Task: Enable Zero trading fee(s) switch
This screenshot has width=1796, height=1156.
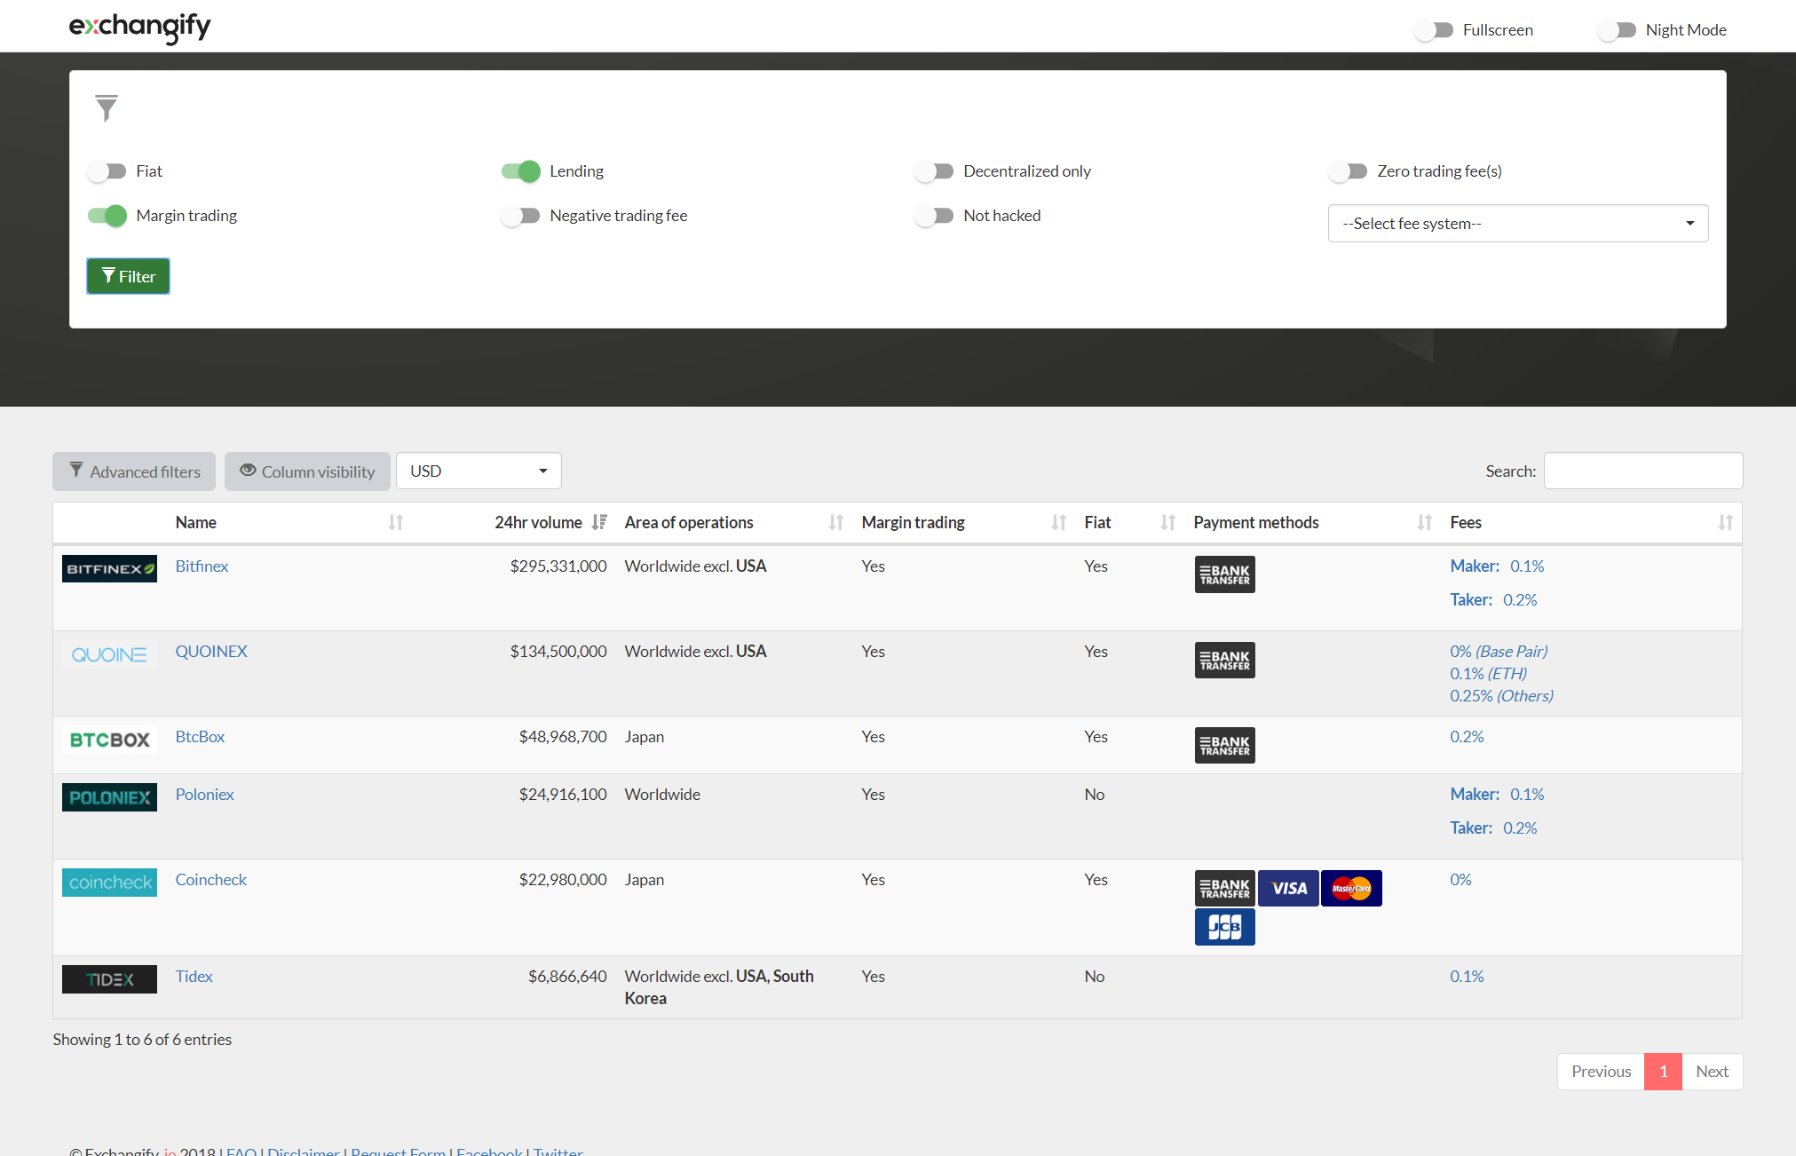Action: click(x=1348, y=171)
